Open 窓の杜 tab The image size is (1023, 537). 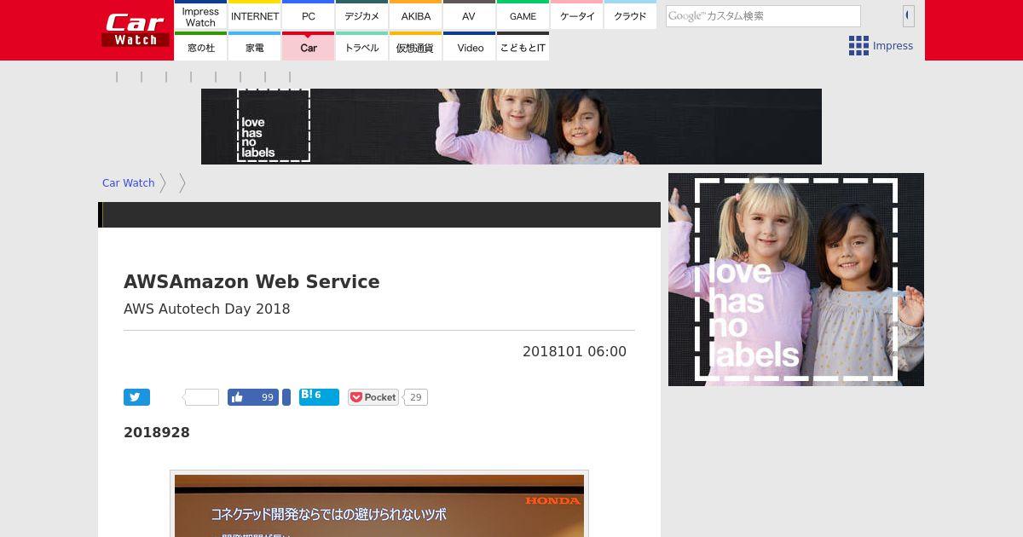(200, 47)
